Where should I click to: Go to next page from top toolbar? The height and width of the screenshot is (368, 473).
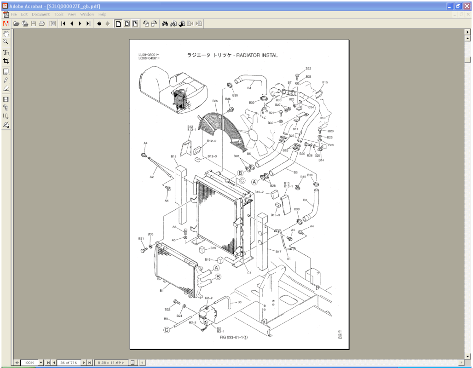point(80,23)
